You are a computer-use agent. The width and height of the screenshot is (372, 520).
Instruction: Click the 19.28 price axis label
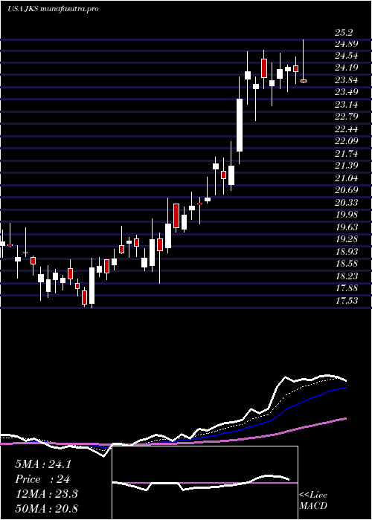[x=346, y=239]
